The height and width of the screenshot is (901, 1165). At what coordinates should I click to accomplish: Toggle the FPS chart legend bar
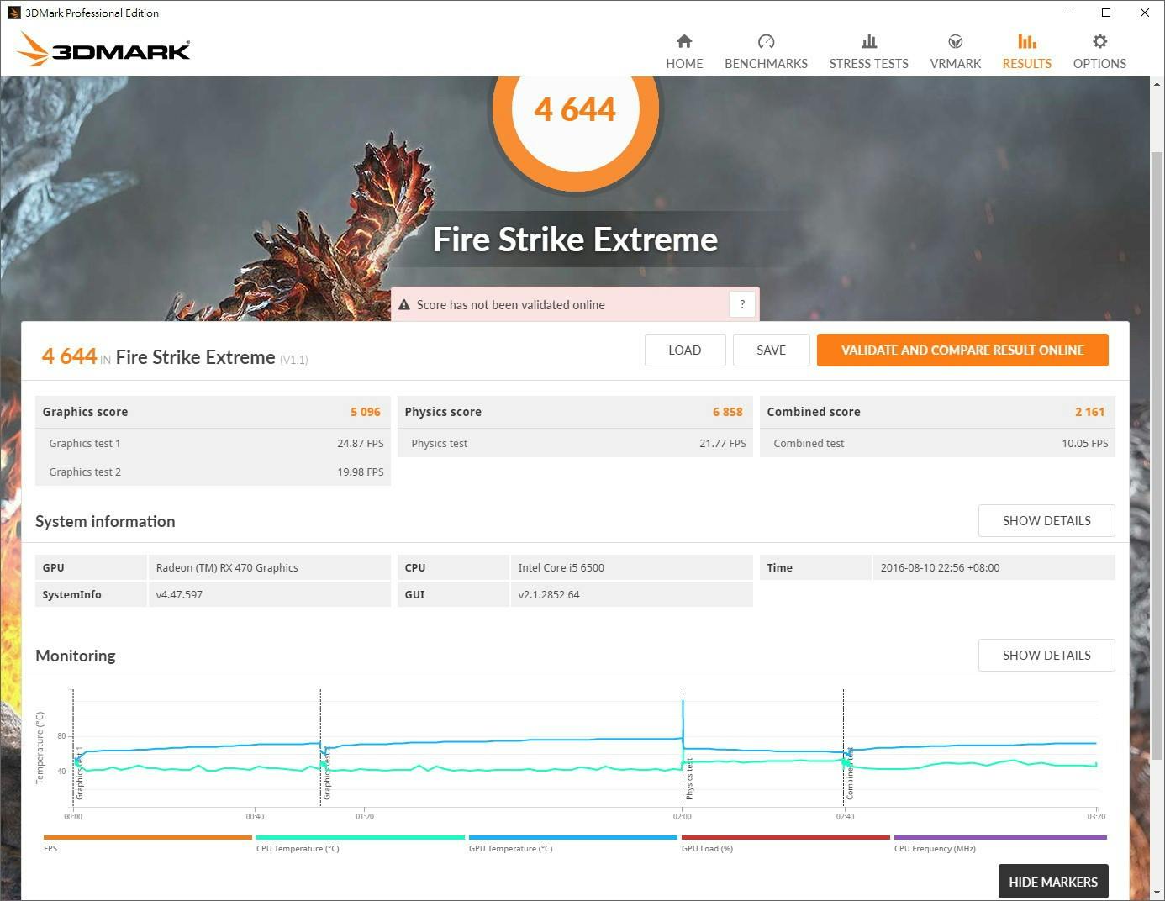pos(147,838)
